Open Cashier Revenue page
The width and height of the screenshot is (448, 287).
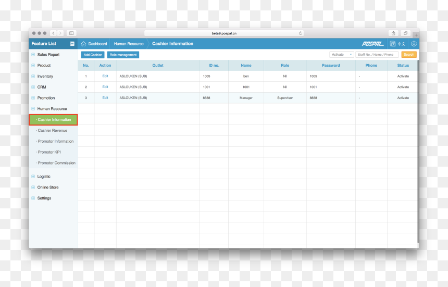click(x=53, y=131)
